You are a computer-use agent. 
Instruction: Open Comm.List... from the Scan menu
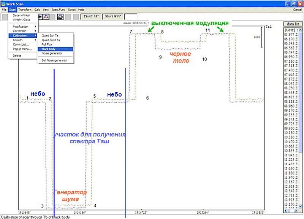click(x=23, y=44)
